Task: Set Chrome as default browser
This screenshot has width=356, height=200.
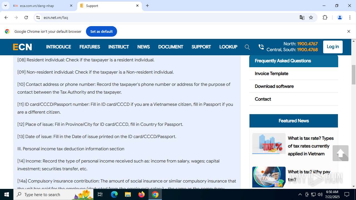Action: pyautogui.click(x=102, y=31)
